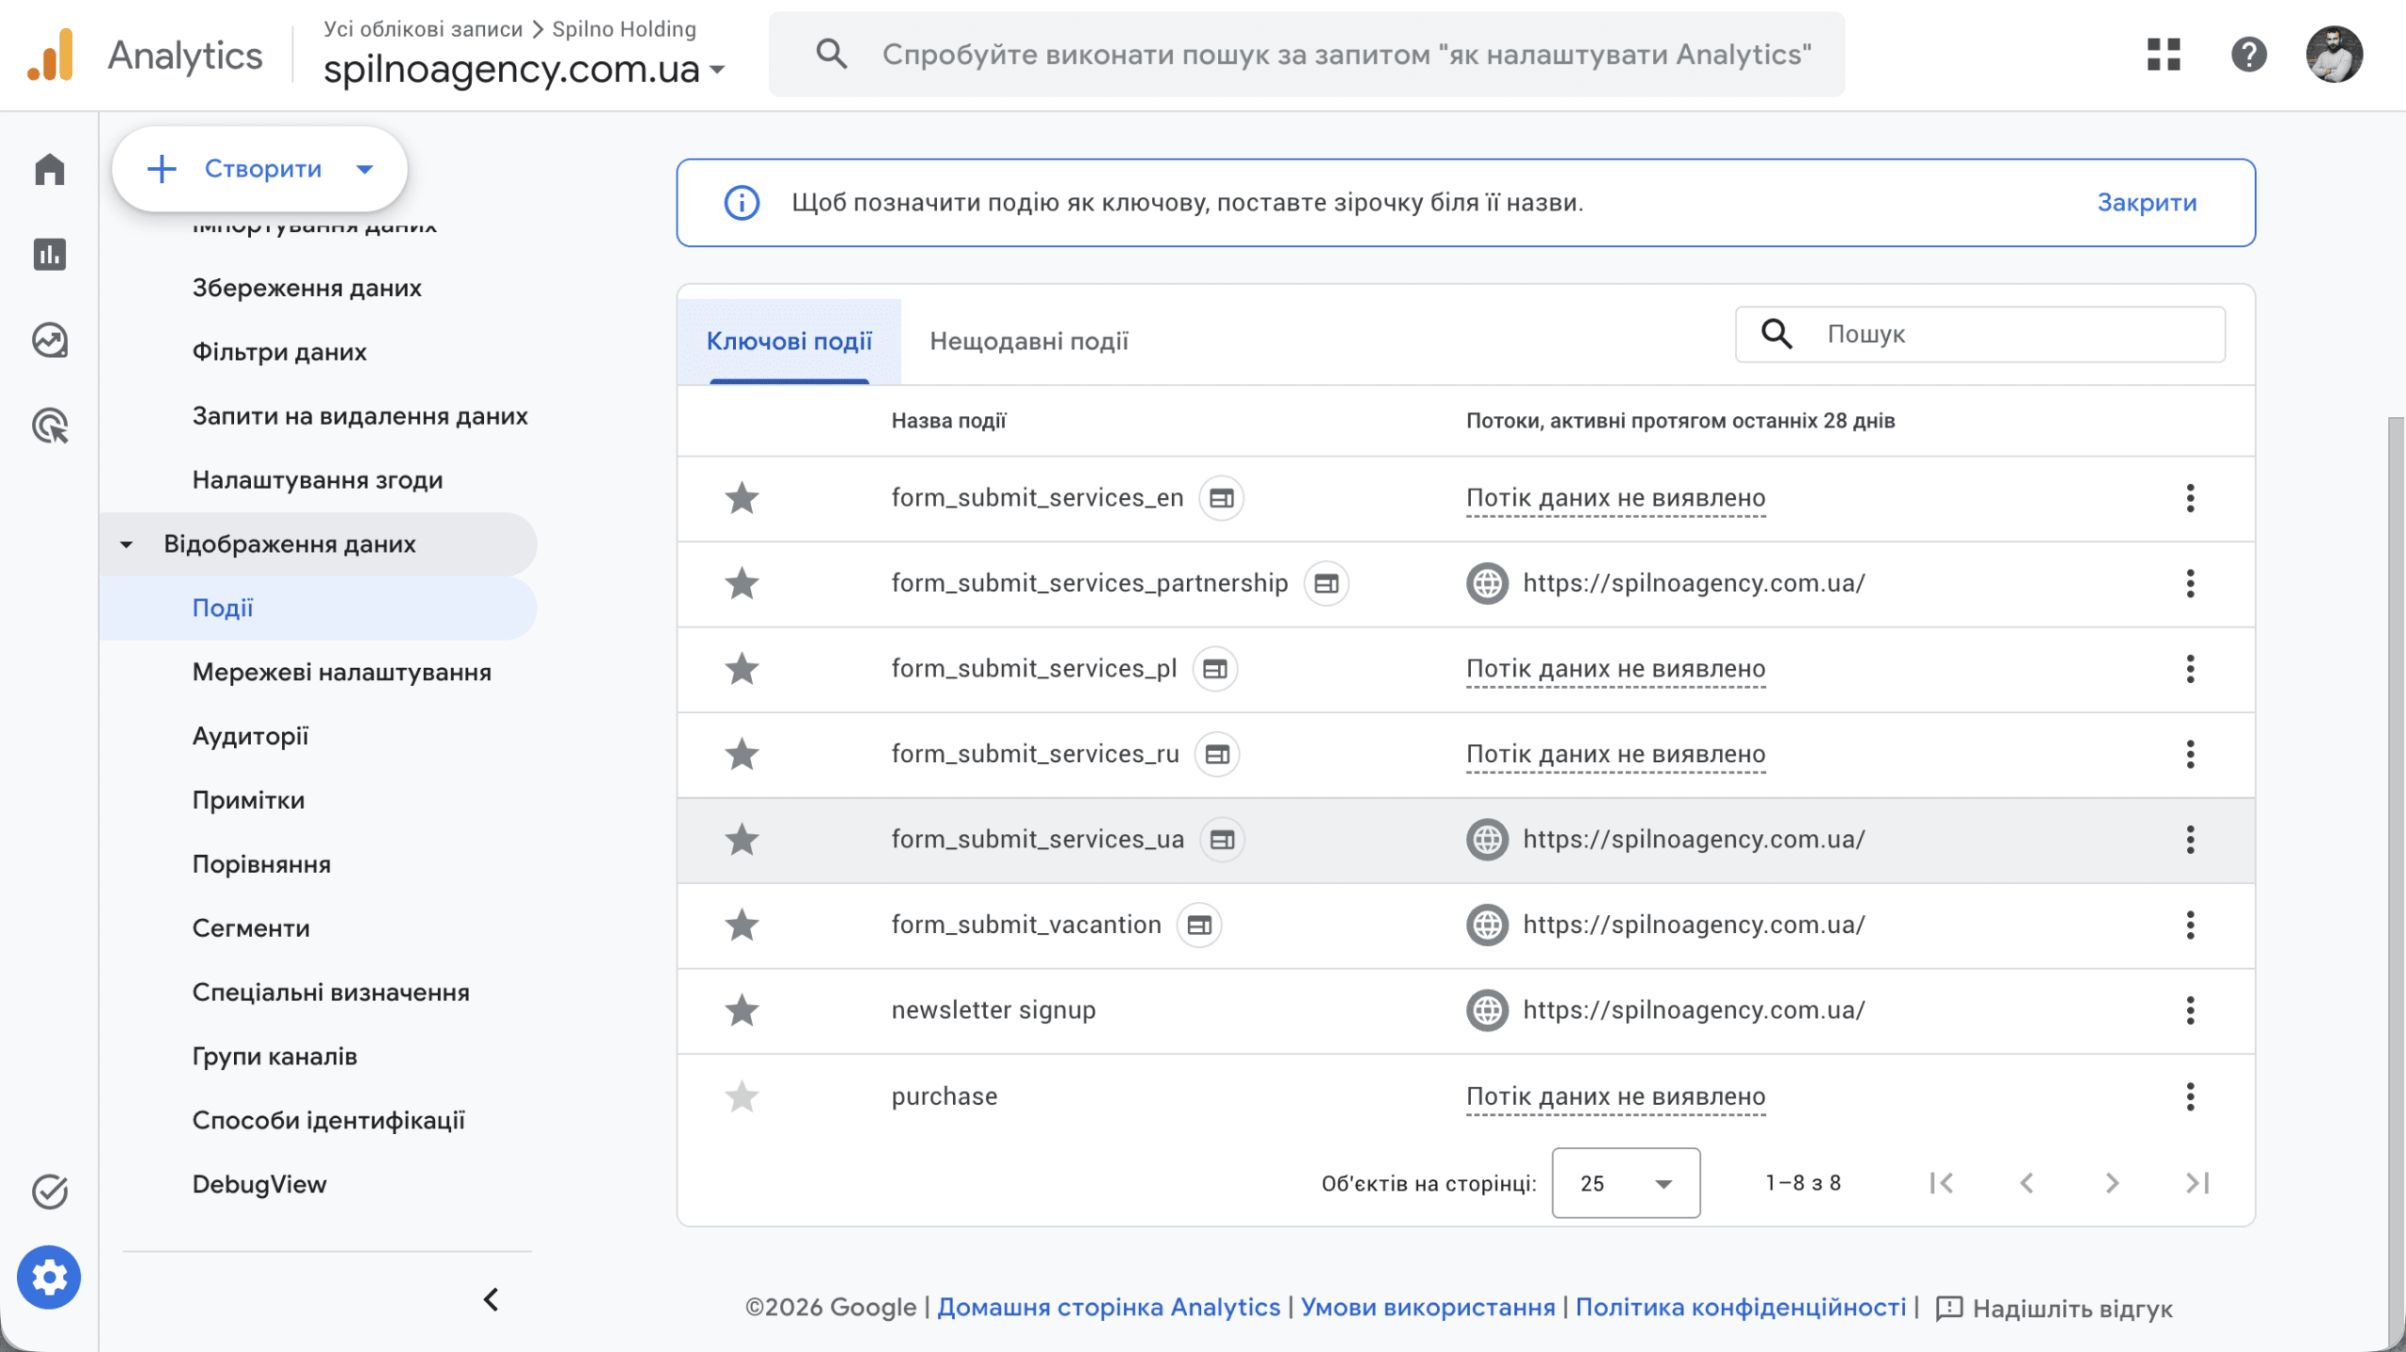Open the Створити create dropdown
This screenshot has width=2406, height=1352.
click(x=259, y=169)
